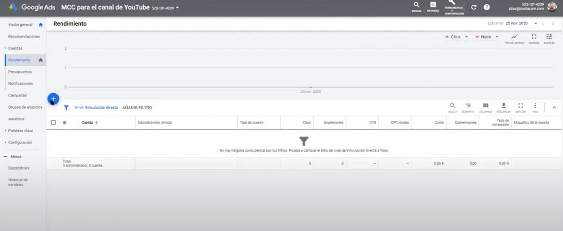The width and height of the screenshot is (563, 231).
Task: Open Herramientas y configuración wrench icon
Action: (x=454, y=7)
